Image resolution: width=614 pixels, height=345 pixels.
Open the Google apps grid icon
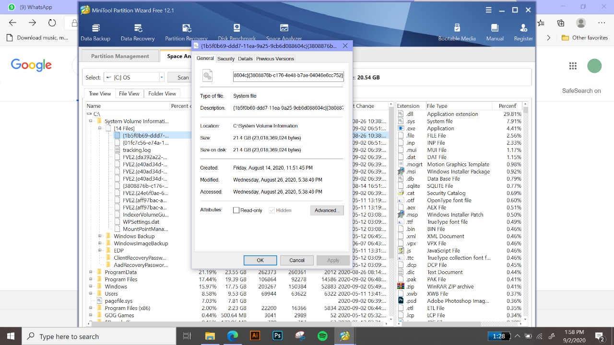pyautogui.click(x=573, y=66)
